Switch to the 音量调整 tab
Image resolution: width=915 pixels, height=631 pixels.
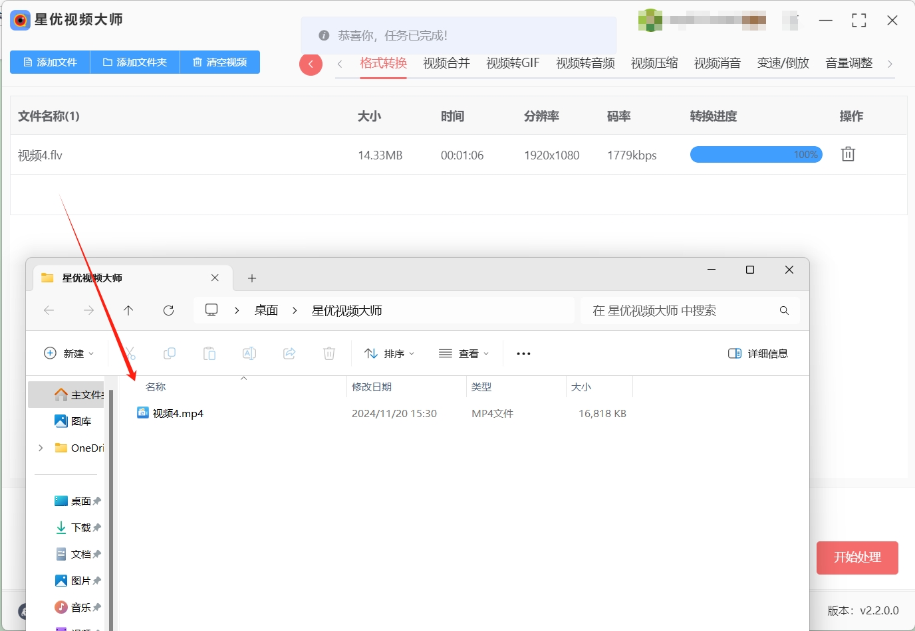coord(849,63)
